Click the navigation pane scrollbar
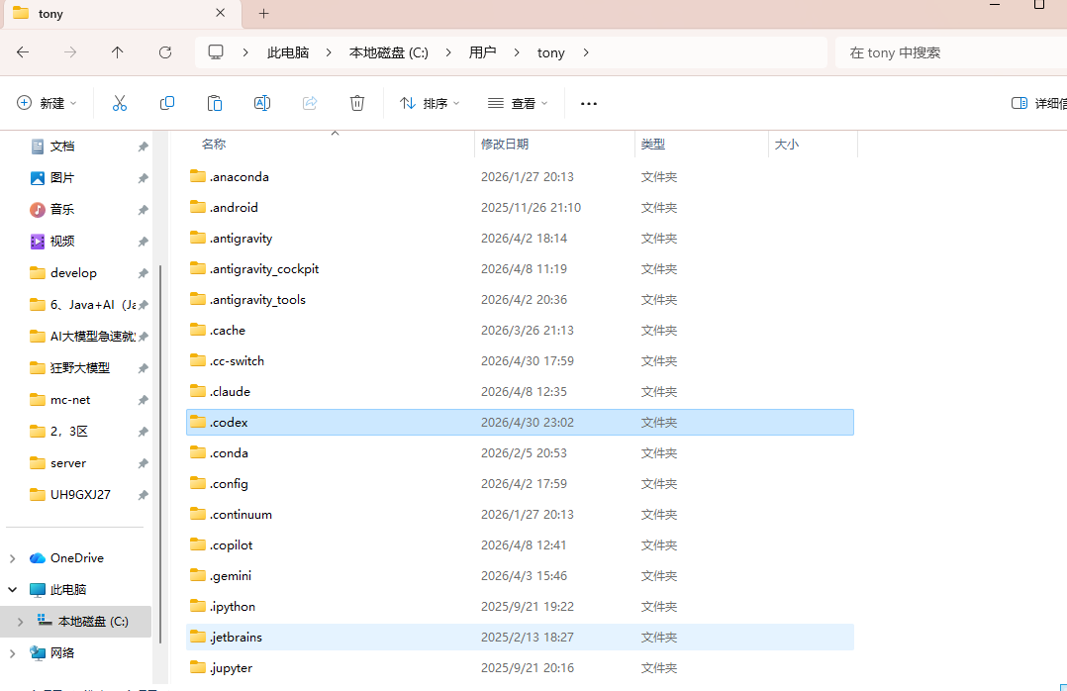Image resolution: width=1067 pixels, height=691 pixels. pos(160,454)
